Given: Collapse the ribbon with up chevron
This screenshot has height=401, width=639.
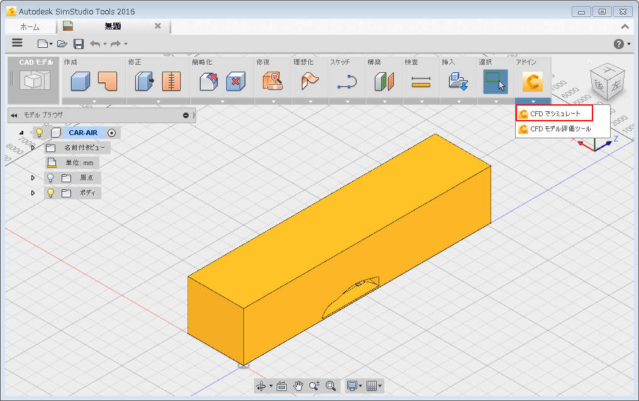Looking at the screenshot, I should click(625, 26).
